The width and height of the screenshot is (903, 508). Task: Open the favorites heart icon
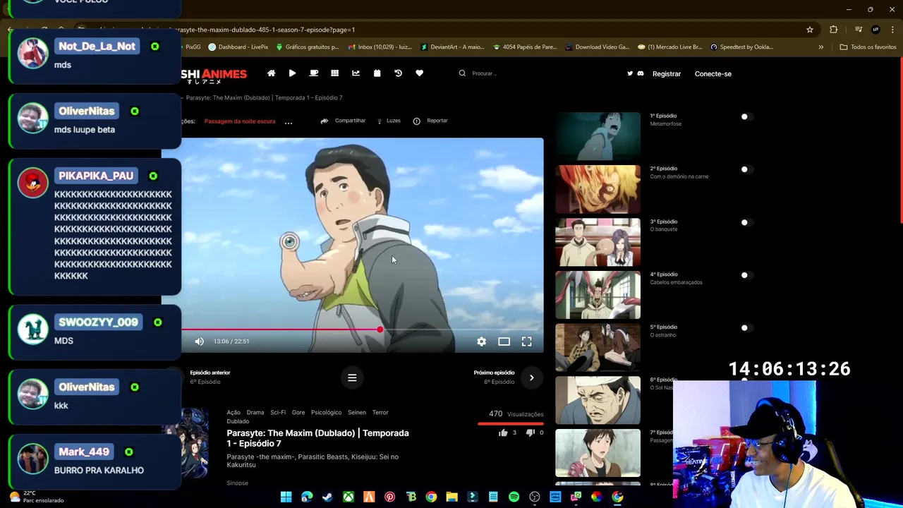(x=419, y=73)
